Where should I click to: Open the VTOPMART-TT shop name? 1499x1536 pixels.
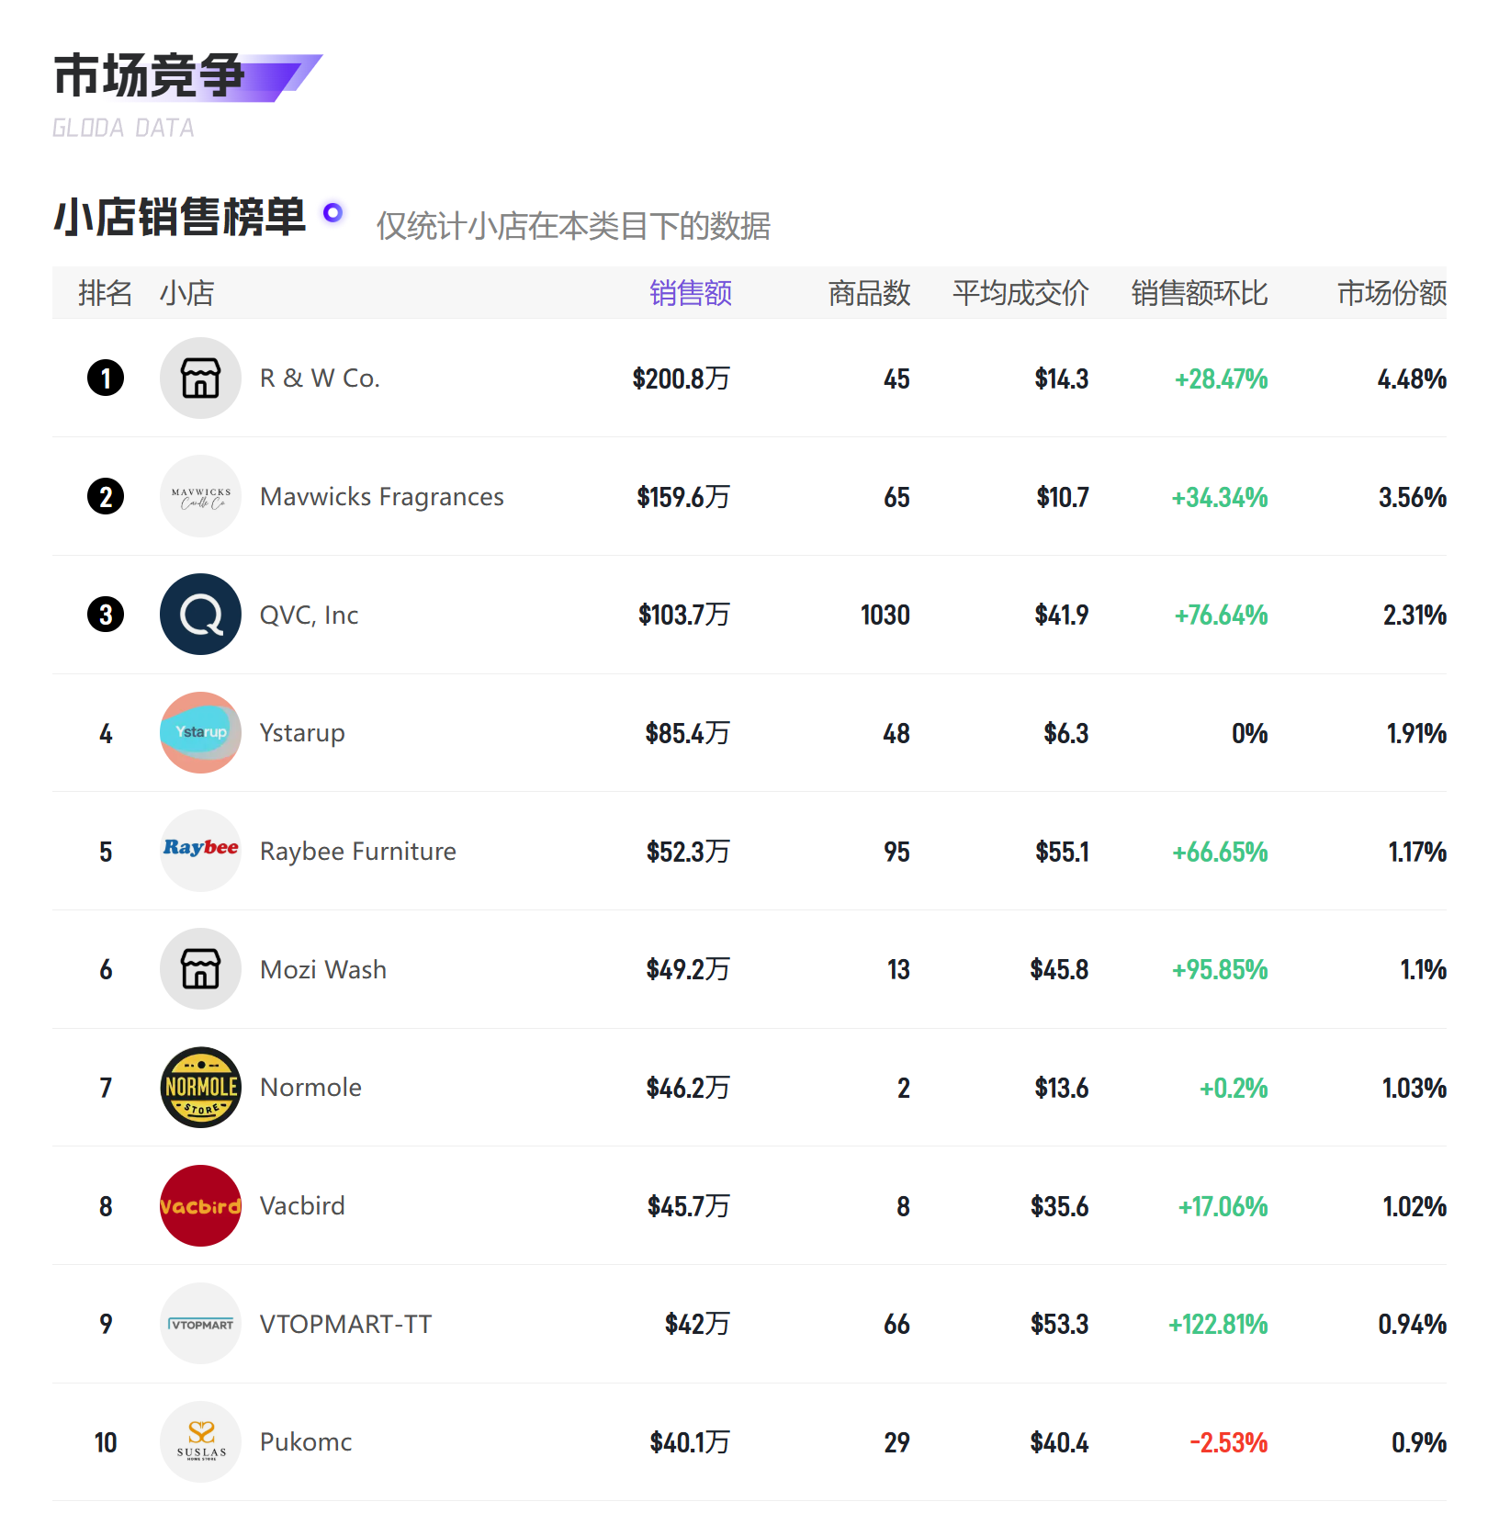coord(345,1325)
